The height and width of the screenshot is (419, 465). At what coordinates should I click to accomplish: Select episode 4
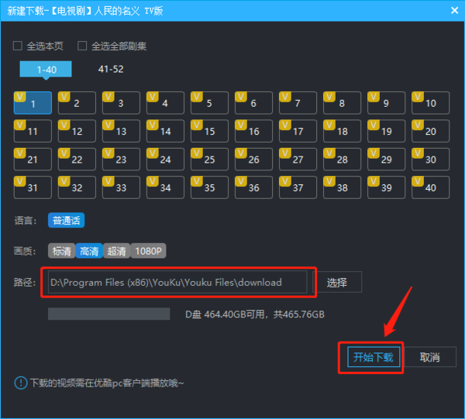pos(165,103)
